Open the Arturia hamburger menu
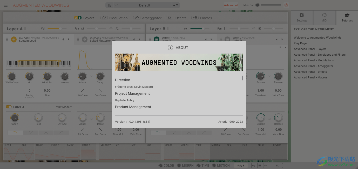The width and height of the screenshot is (358, 169). pyautogui.click(x=5, y=5)
